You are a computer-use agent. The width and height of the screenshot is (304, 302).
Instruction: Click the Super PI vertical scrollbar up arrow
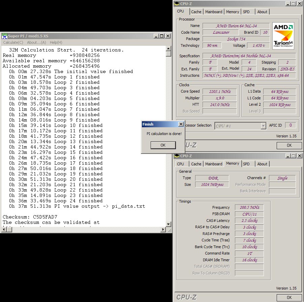[168, 48]
